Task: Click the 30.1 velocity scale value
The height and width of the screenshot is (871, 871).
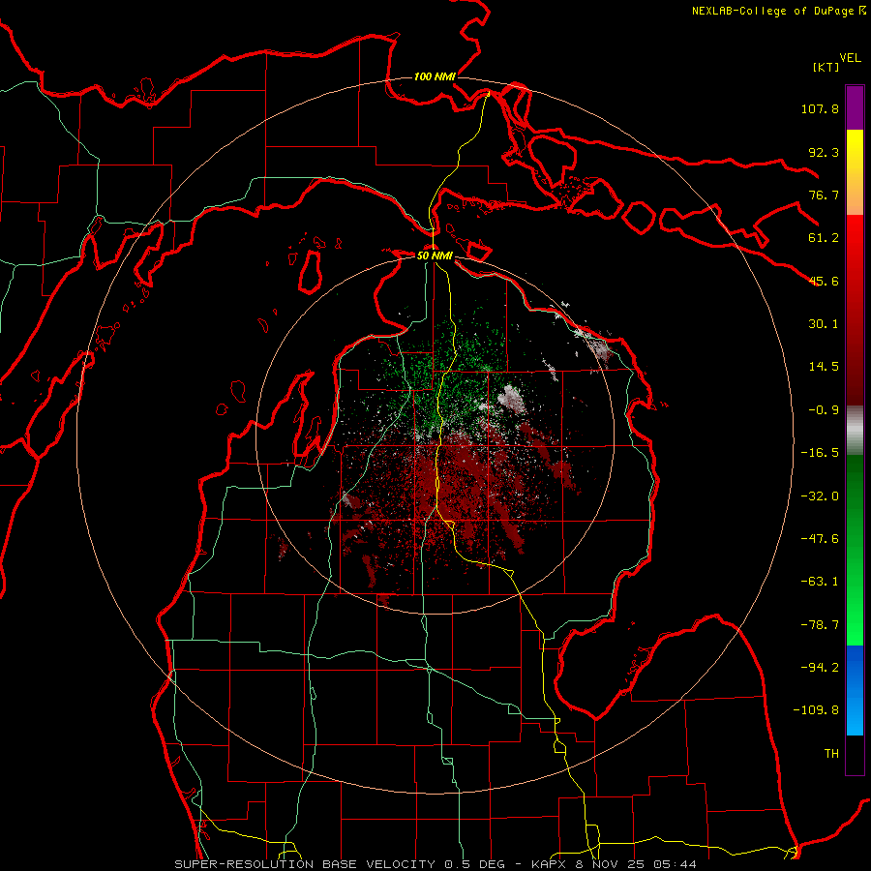Action: click(x=824, y=324)
